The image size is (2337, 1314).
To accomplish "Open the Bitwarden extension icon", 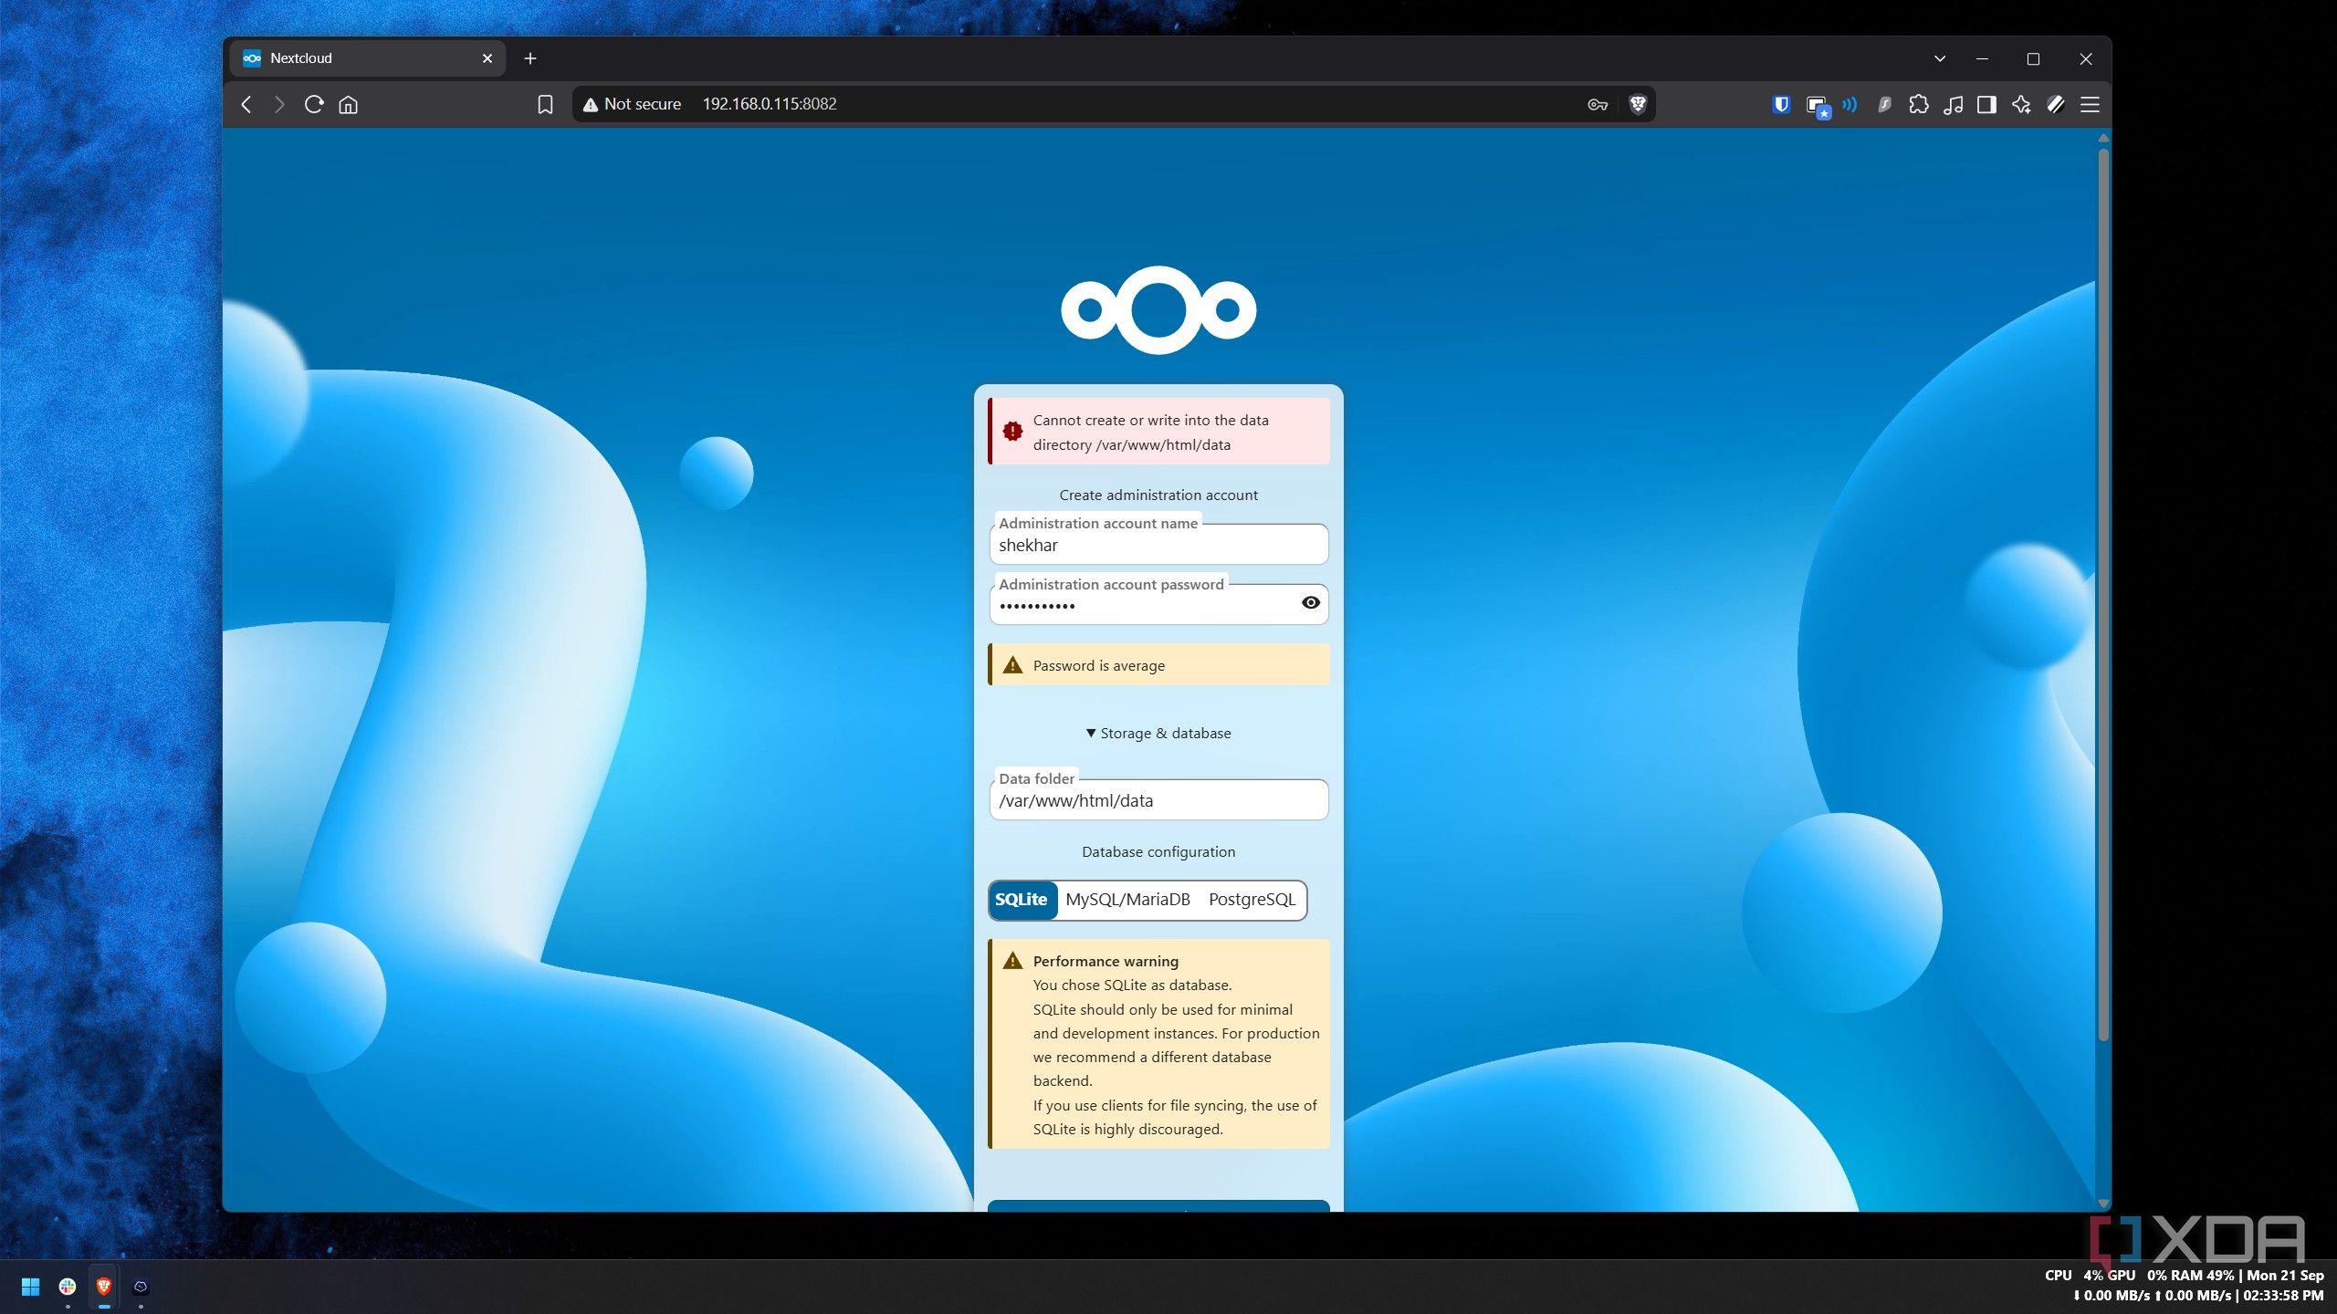I will (1780, 104).
